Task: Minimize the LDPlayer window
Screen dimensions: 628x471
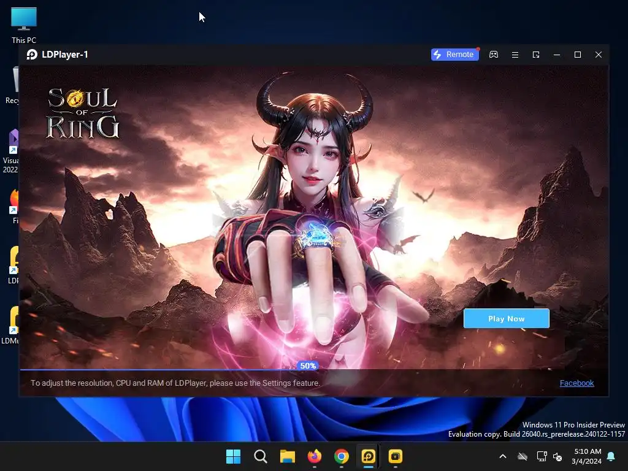Action: pos(557,55)
